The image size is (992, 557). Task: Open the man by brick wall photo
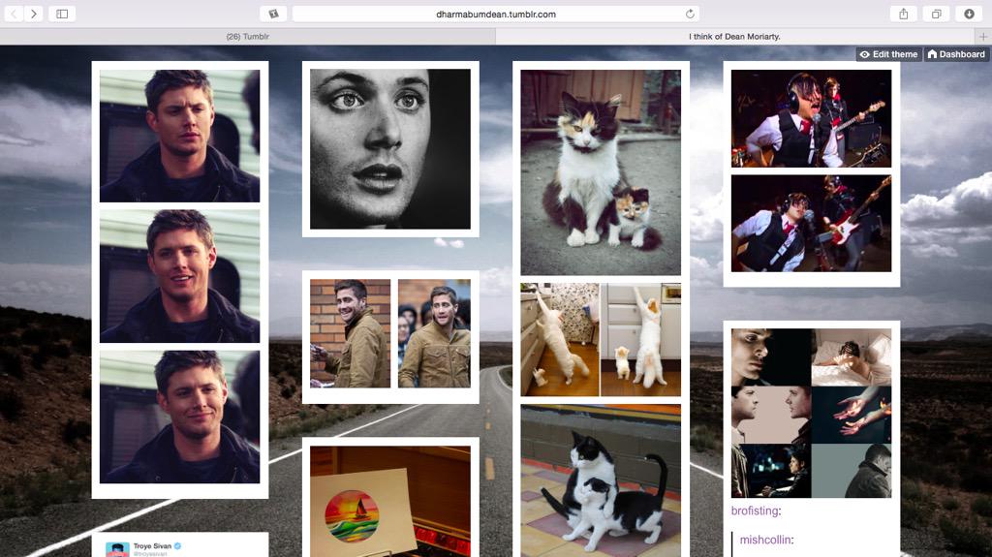point(351,333)
